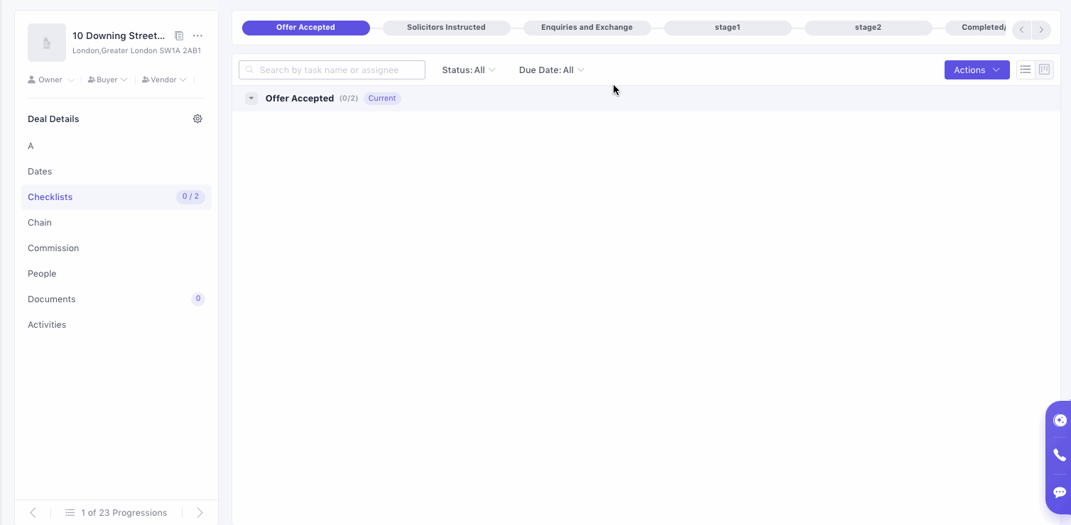Image resolution: width=1071 pixels, height=525 pixels.
Task: Open the chat bubble icon
Action: coord(1060,492)
